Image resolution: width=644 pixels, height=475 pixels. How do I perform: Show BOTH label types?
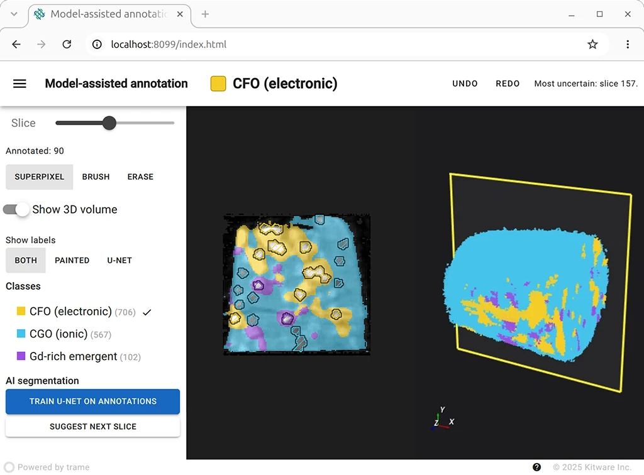pyautogui.click(x=26, y=261)
